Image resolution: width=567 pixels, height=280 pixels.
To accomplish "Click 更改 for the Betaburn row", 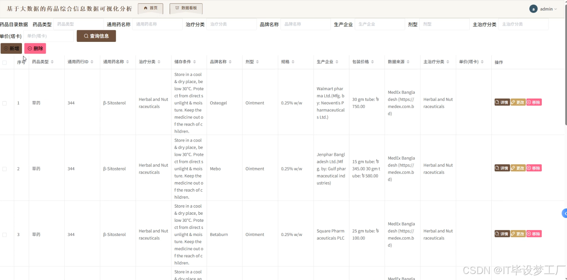I will [518, 234].
